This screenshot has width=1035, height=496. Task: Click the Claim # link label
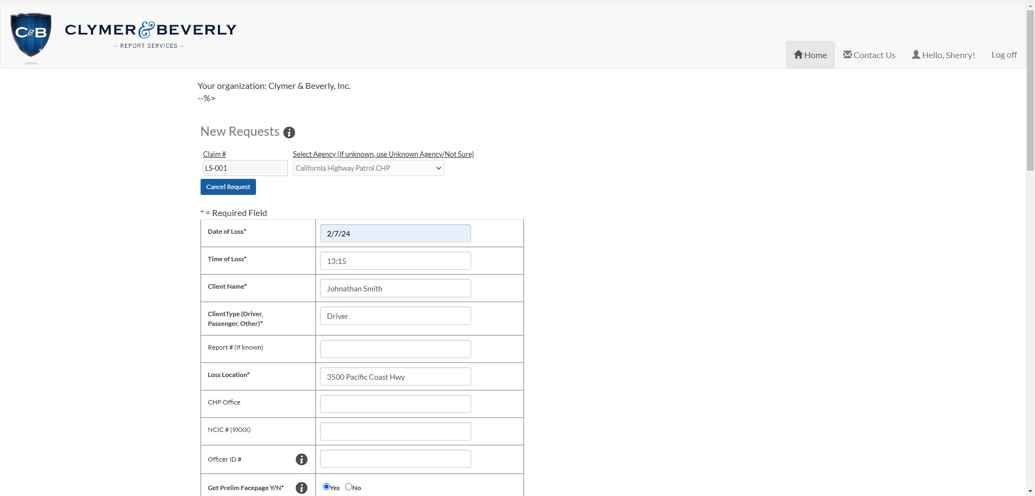(x=214, y=154)
